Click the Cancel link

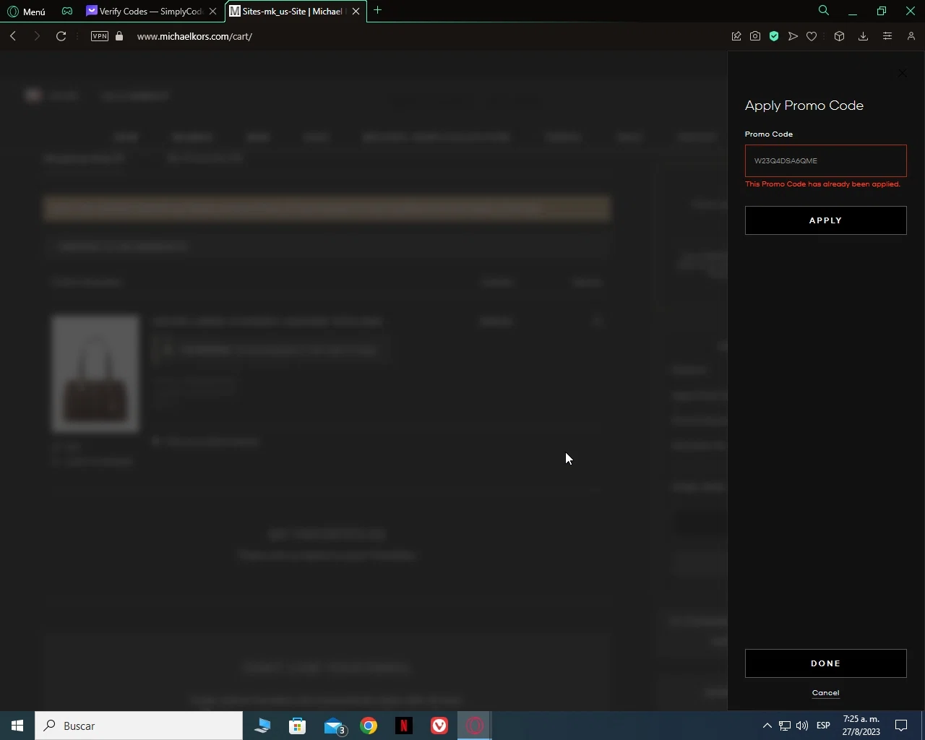(825, 692)
